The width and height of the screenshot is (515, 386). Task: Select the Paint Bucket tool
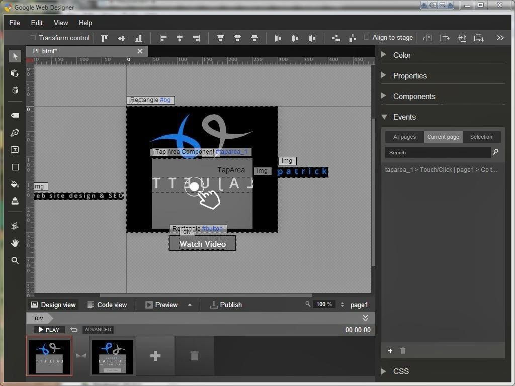15,183
